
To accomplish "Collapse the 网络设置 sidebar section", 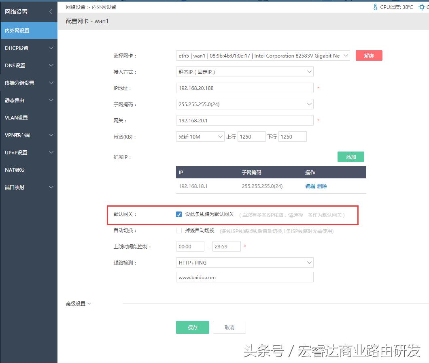I will [51, 12].
